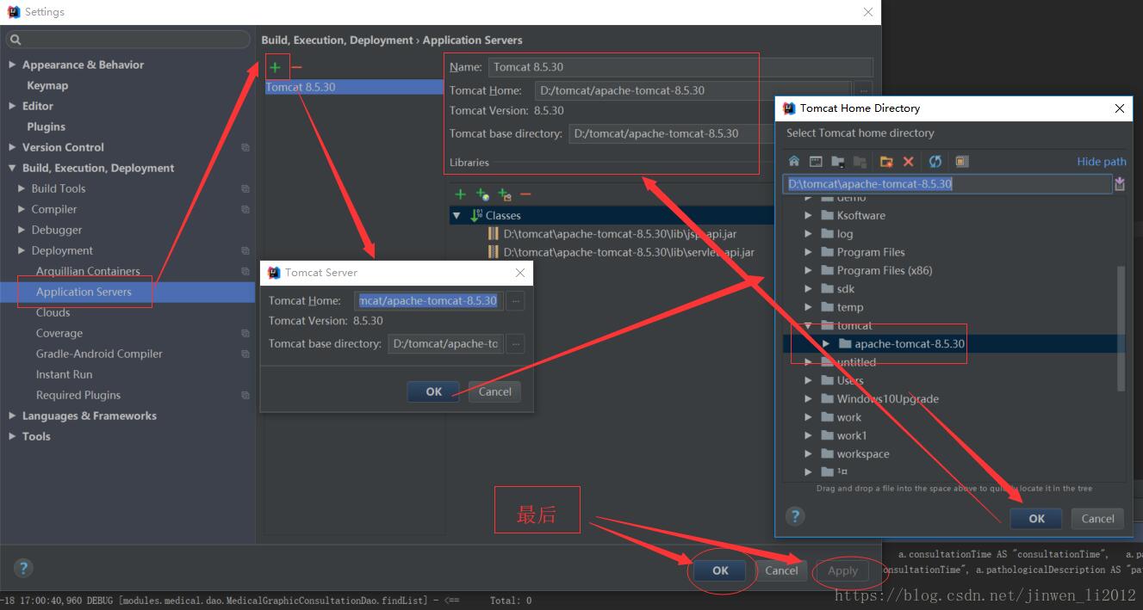Screen dimensions: 1143x610
Task: Collapse the Classes libraries node
Action: (x=457, y=215)
